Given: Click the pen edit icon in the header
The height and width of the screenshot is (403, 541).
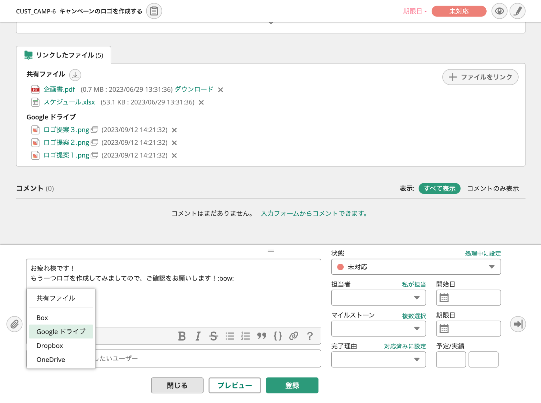Looking at the screenshot, I should 517,11.
